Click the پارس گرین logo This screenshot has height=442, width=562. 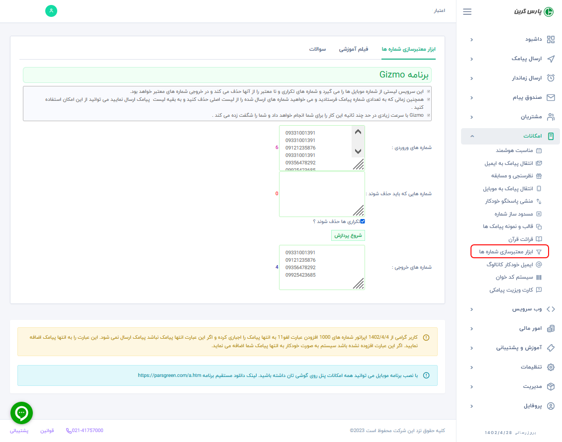(533, 11)
